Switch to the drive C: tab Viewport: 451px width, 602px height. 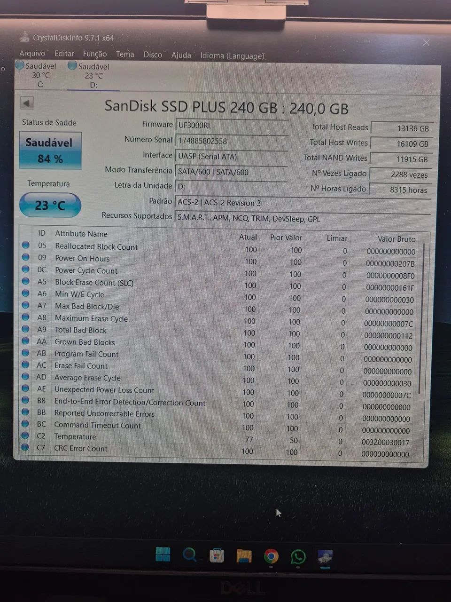[x=40, y=75]
